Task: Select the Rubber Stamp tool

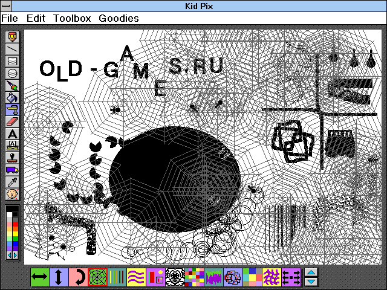Action: tap(12, 158)
